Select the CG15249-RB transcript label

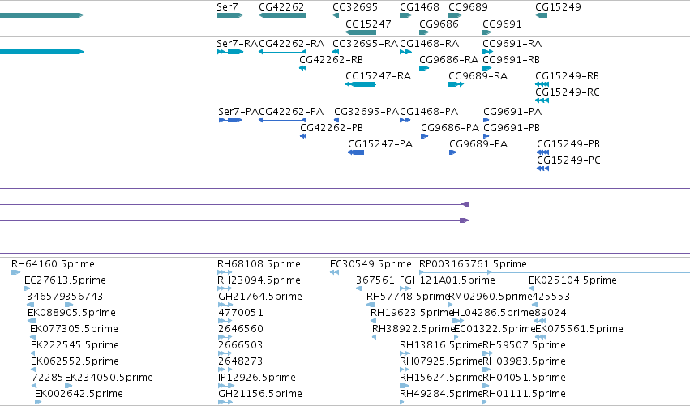(568, 76)
